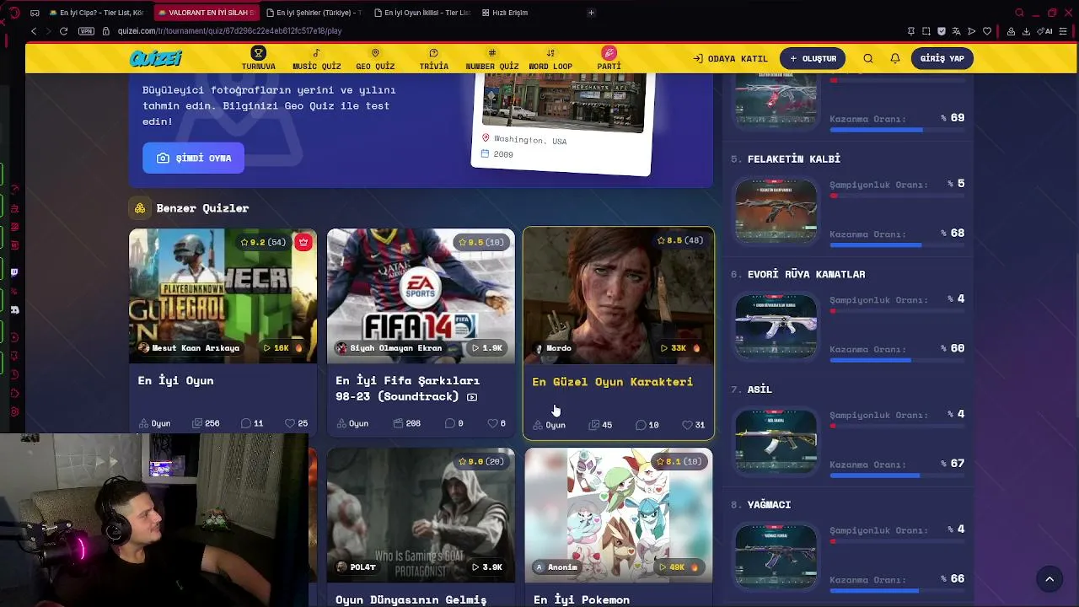Open the ad blocker shield icon

(x=942, y=31)
